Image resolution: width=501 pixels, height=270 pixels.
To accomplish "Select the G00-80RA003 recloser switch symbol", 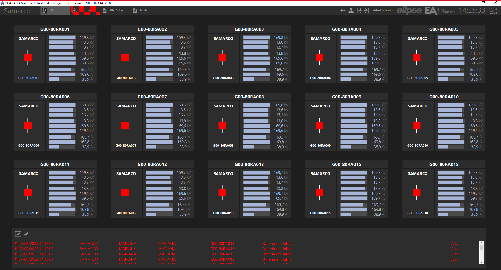I will coord(222,58).
